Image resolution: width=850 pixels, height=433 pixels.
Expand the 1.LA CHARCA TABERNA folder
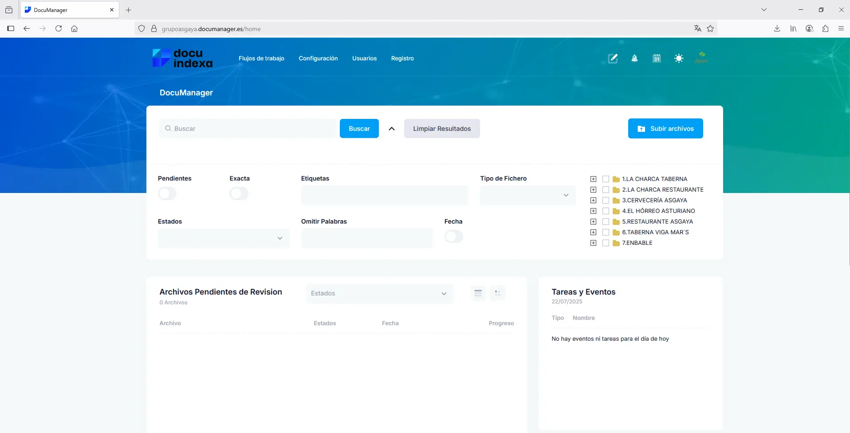tap(593, 179)
